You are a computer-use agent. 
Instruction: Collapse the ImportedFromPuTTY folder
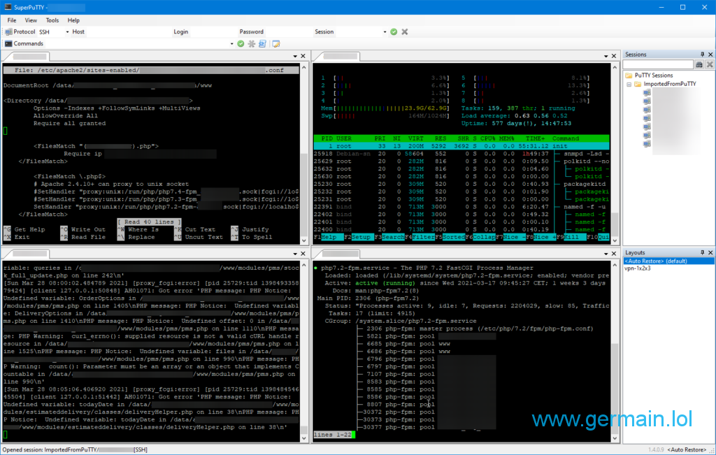629,84
